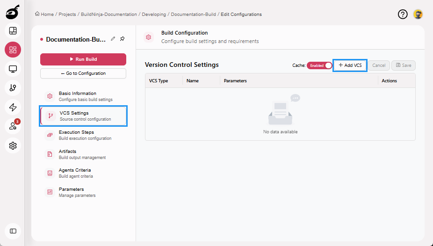Image resolution: width=433 pixels, height=246 pixels.
Task: Open Basic Information settings section
Action: coord(83,96)
